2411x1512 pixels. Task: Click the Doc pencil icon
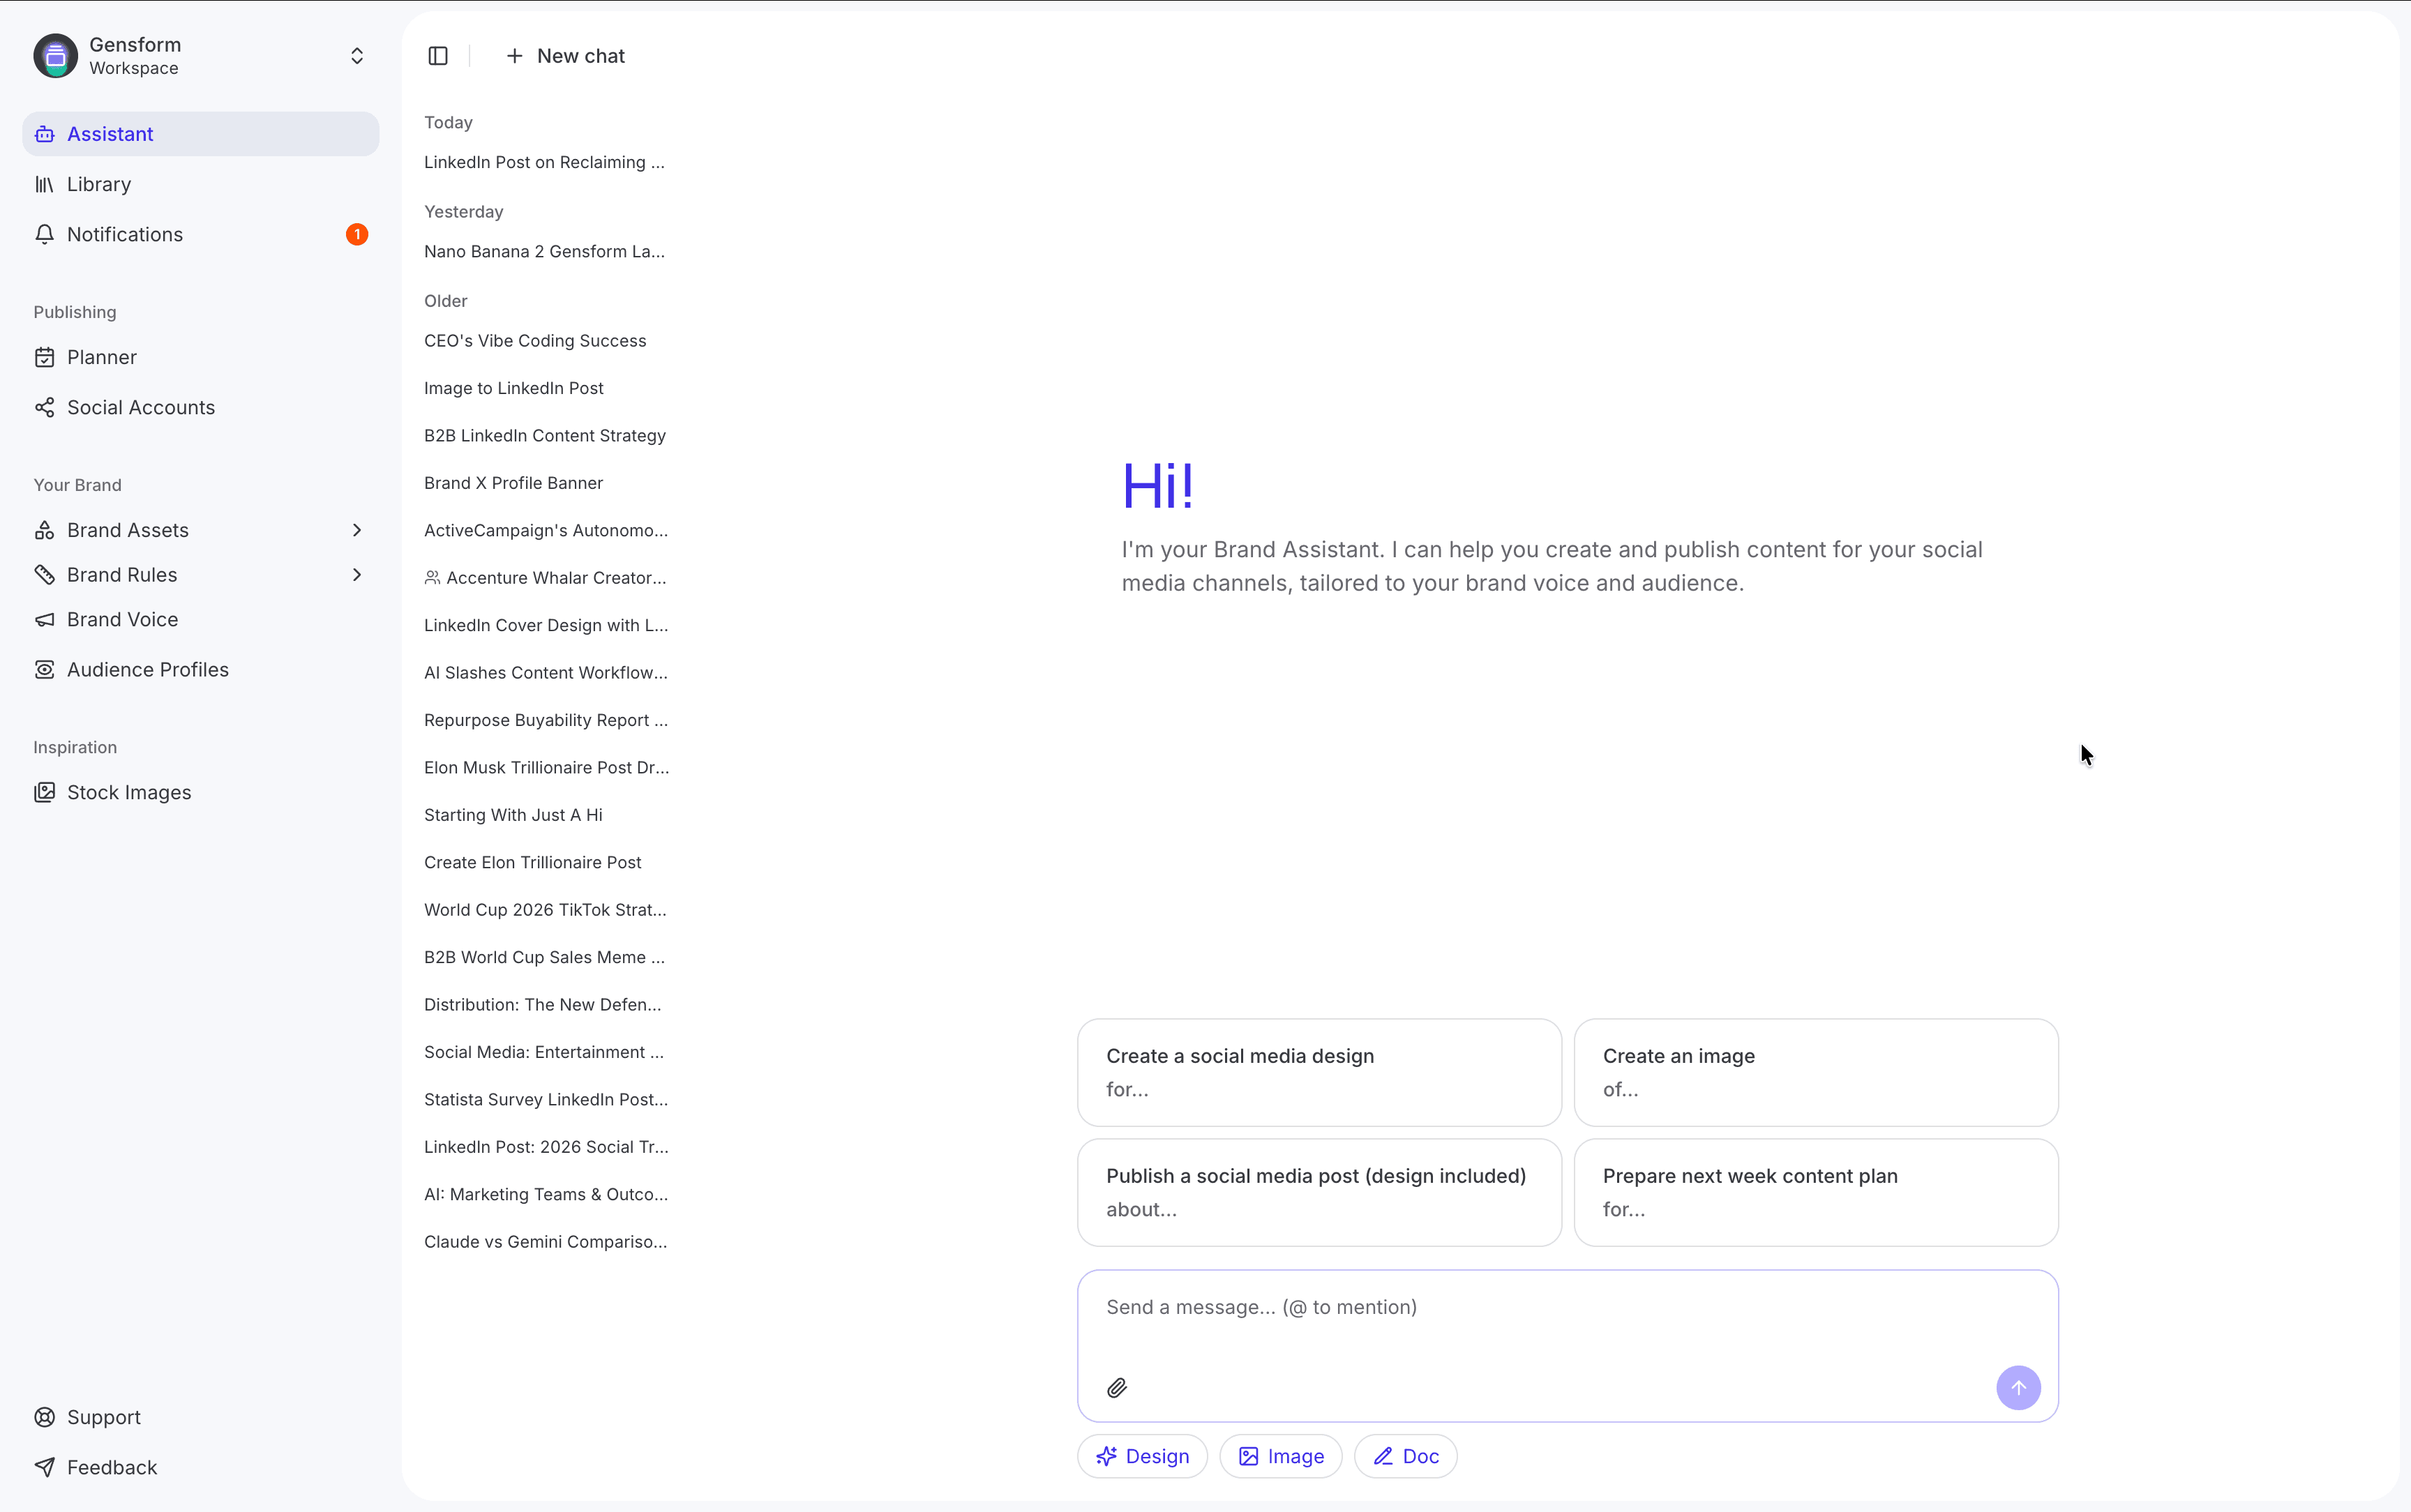click(x=1383, y=1457)
